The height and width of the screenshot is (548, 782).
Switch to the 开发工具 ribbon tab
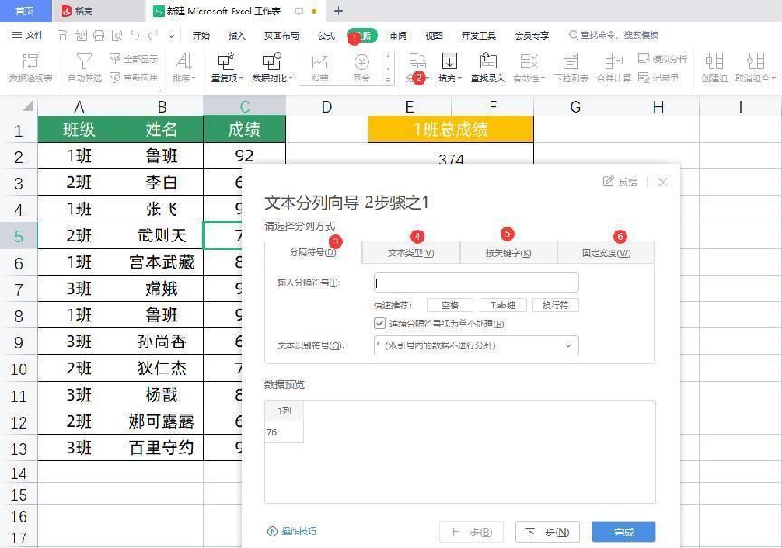(x=478, y=35)
